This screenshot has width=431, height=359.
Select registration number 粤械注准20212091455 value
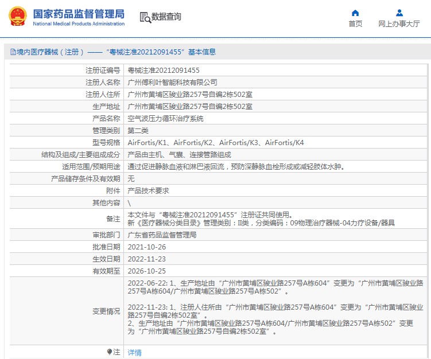click(164, 71)
